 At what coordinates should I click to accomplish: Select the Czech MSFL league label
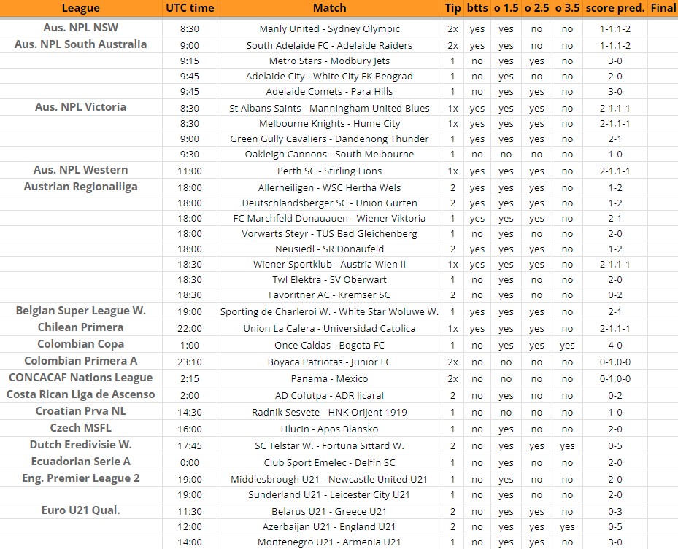click(x=81, y=428)
